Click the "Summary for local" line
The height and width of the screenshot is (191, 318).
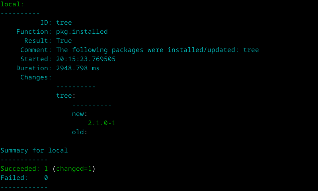(x=34, y=150)
